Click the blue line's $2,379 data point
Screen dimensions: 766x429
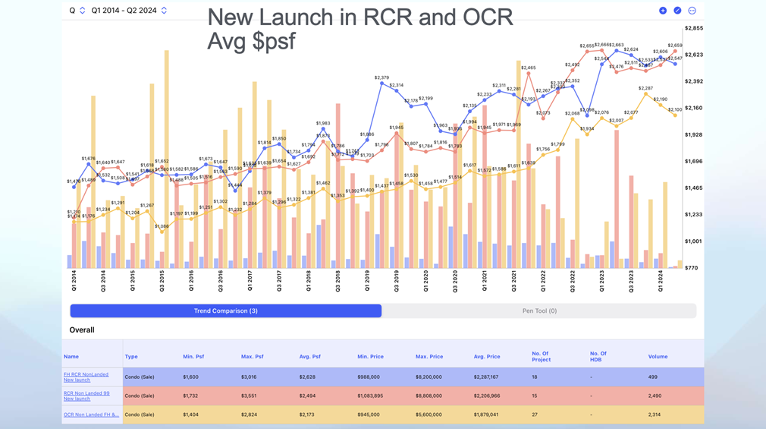point(381,84)
